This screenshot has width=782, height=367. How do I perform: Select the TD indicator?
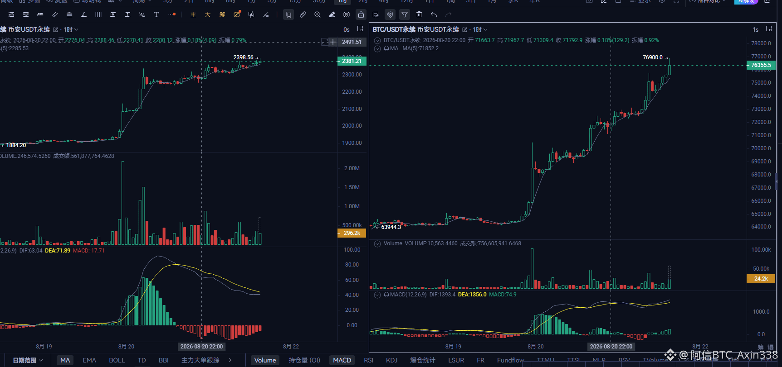pos(142,360)
